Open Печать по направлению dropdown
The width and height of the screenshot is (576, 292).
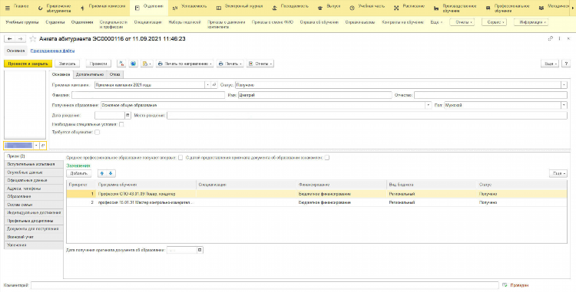[x=184, y=64]
